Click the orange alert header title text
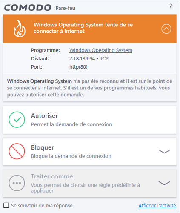 point(83,28)
